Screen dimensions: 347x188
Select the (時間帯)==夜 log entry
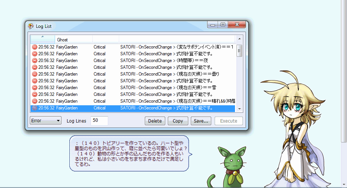[x=132, y=61]
